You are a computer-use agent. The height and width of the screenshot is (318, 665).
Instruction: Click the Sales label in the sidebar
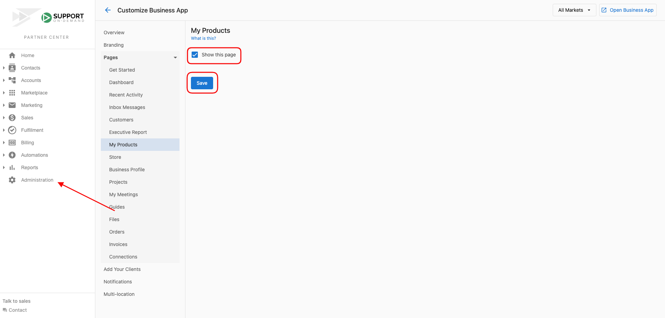tap(27, 118)
